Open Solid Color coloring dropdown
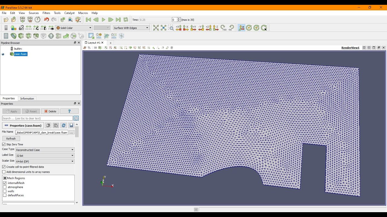Image resolution: width=387 pixels, height=217 pixels. [x=74, y=28]
